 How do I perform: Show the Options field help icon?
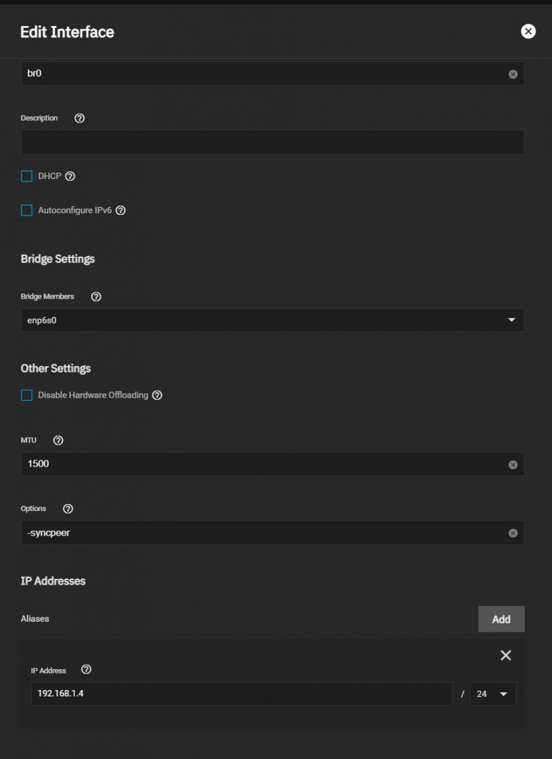click(68, 509)
